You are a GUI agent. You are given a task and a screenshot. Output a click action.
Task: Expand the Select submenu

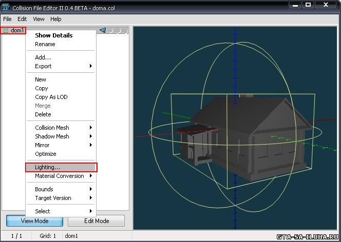[61, 211]
